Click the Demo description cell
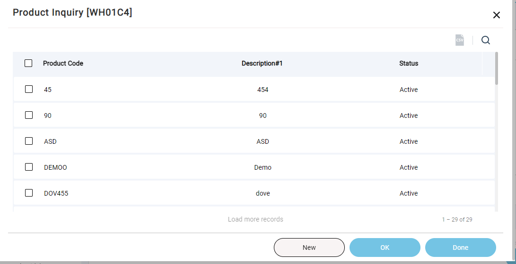 point(262,167)
